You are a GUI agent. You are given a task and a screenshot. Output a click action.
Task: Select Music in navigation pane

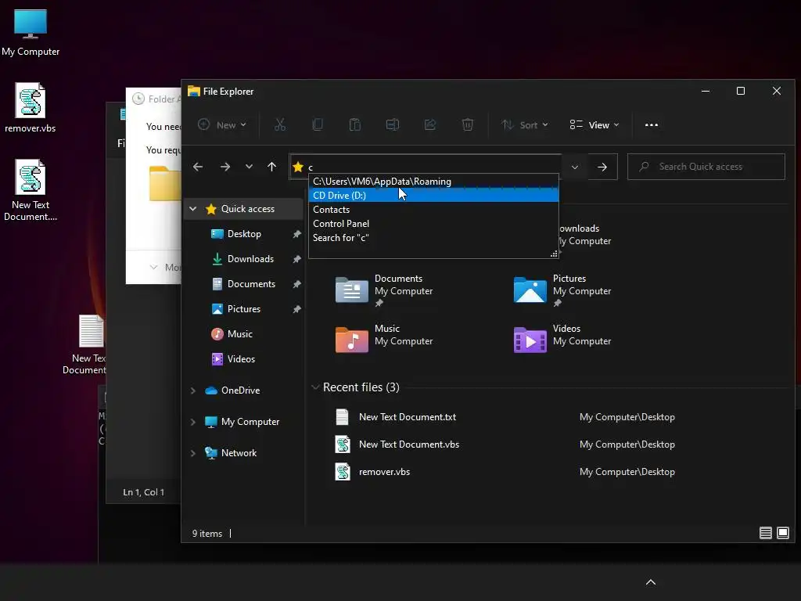[x=239, y=334]
